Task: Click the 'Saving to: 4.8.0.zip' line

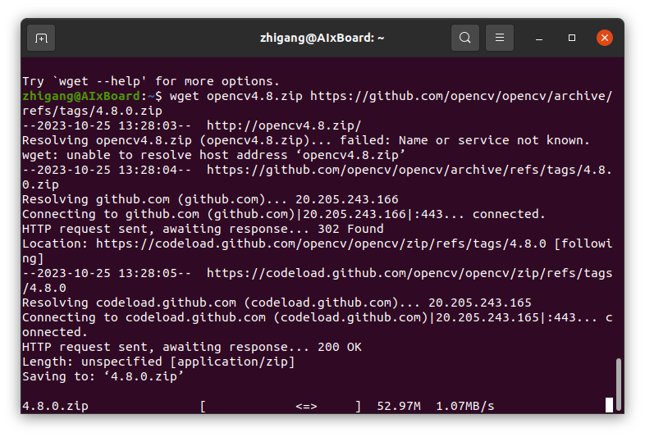Action: (x=103, y=376)
